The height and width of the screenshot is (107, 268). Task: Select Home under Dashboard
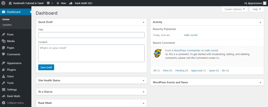(x=6, y=19)
